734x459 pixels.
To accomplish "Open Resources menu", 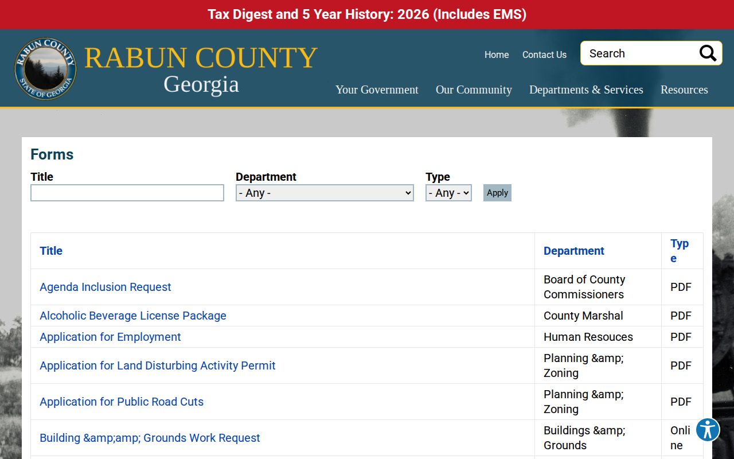I will [x=684, y=90].
